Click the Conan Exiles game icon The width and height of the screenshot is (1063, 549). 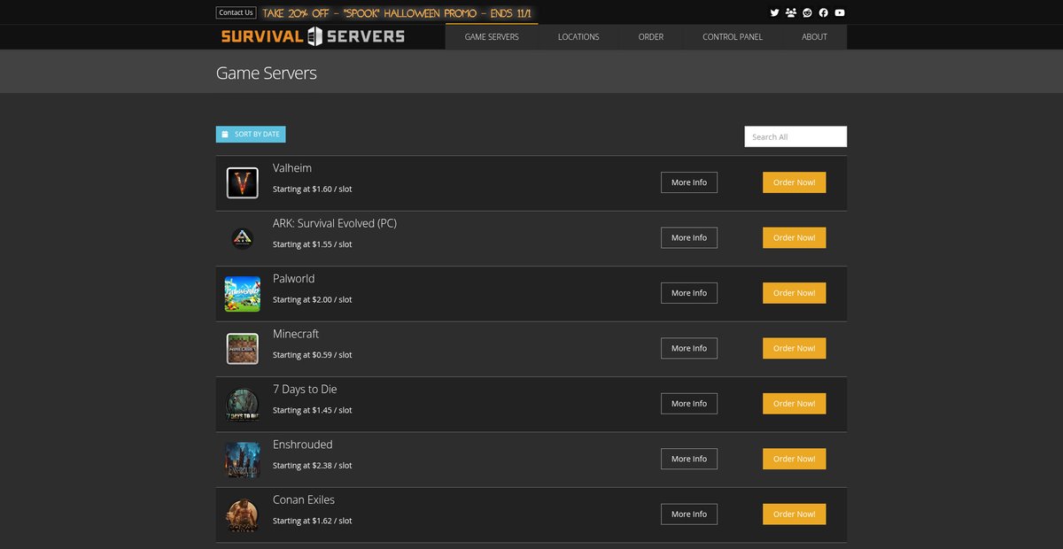pos(242,514)
